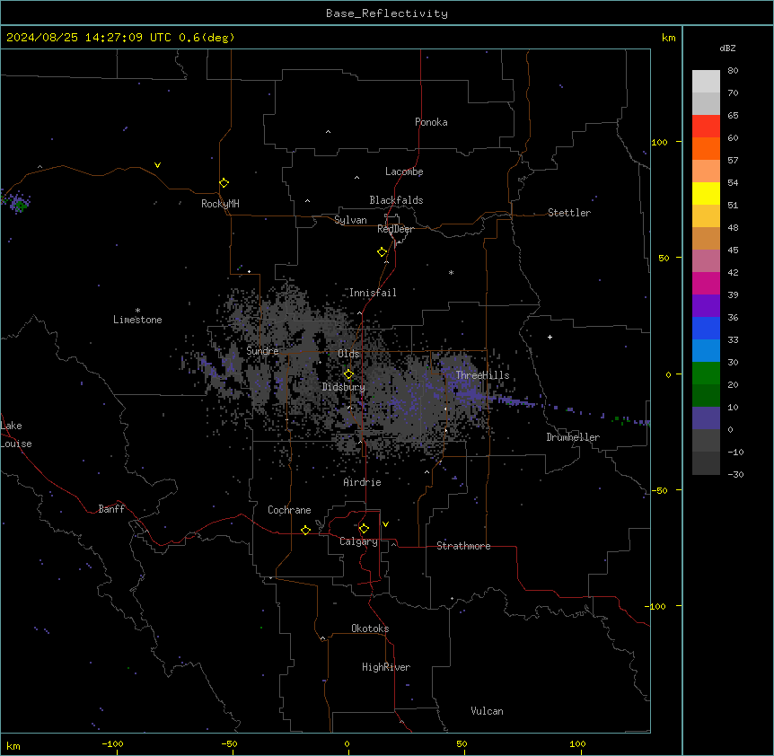Click the HighRiver label

pyautogui.click(x=386, y=667)
